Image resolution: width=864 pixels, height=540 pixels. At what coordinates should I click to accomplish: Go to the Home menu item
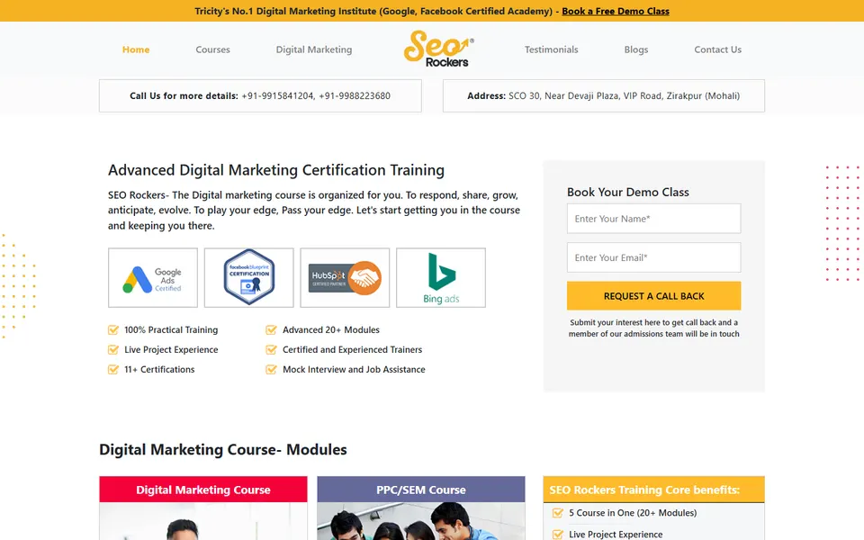[136, 49]
